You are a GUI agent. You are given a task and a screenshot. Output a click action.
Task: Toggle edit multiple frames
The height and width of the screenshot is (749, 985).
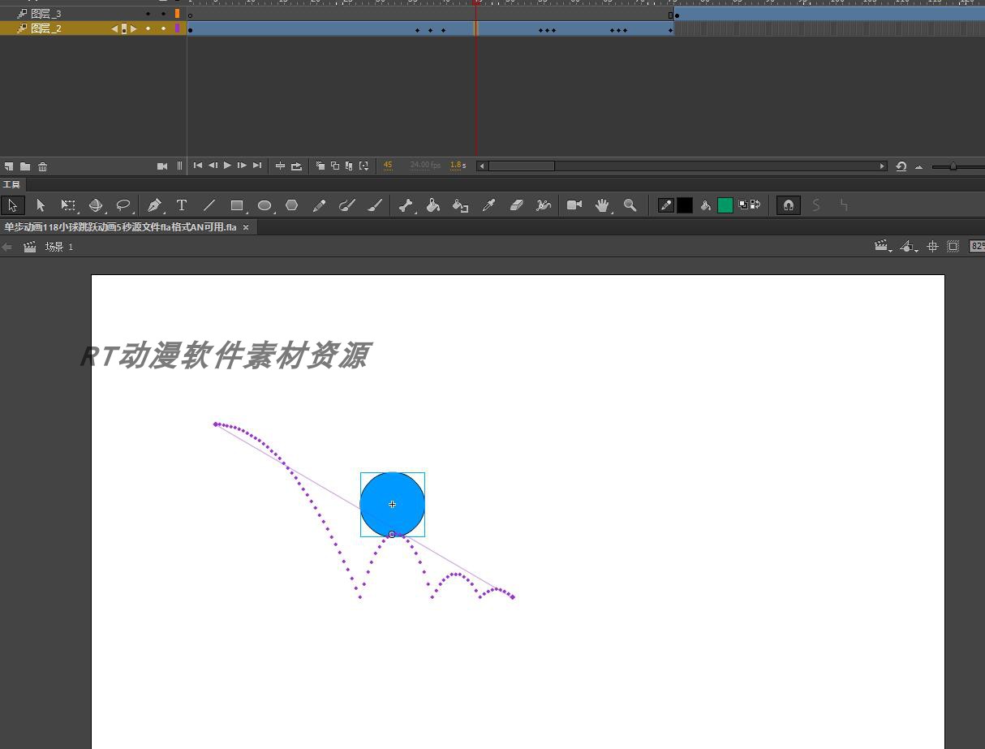349,166
